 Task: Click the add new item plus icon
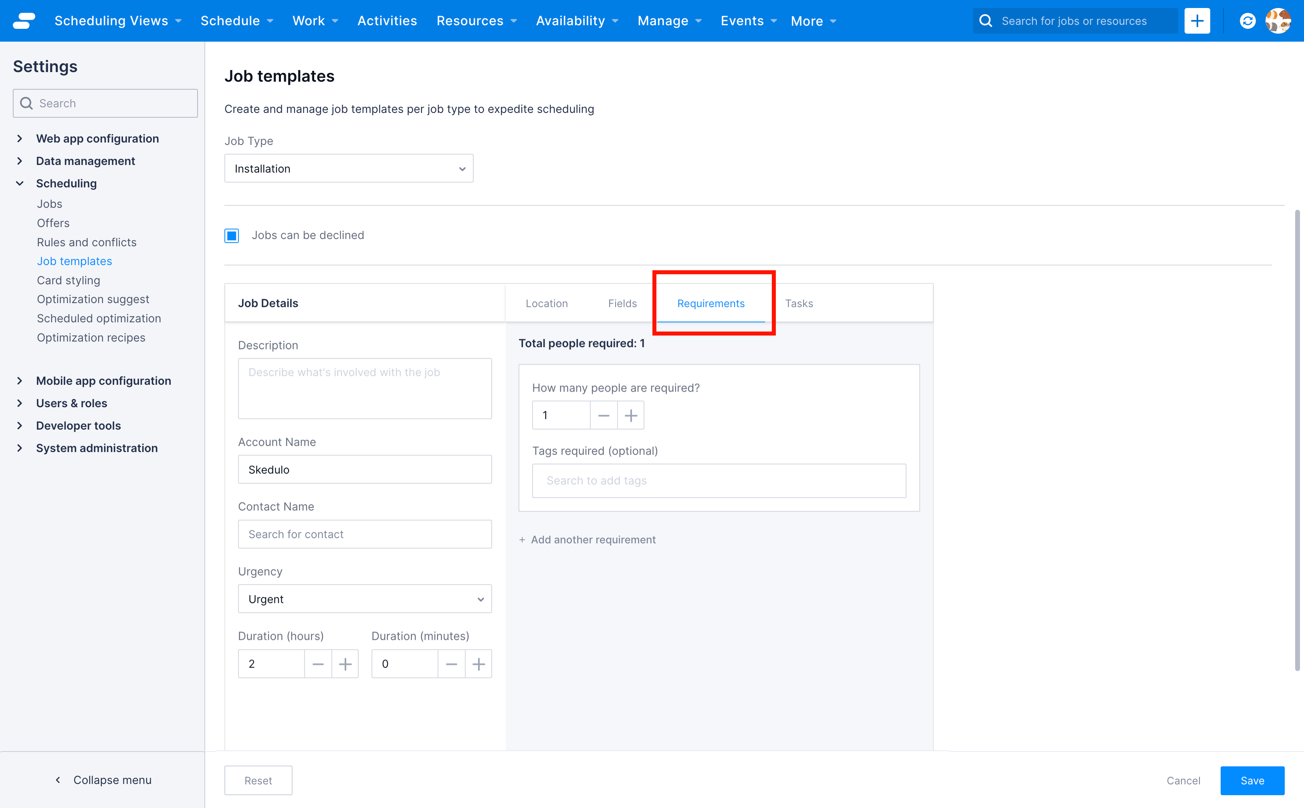(1197, 20)
